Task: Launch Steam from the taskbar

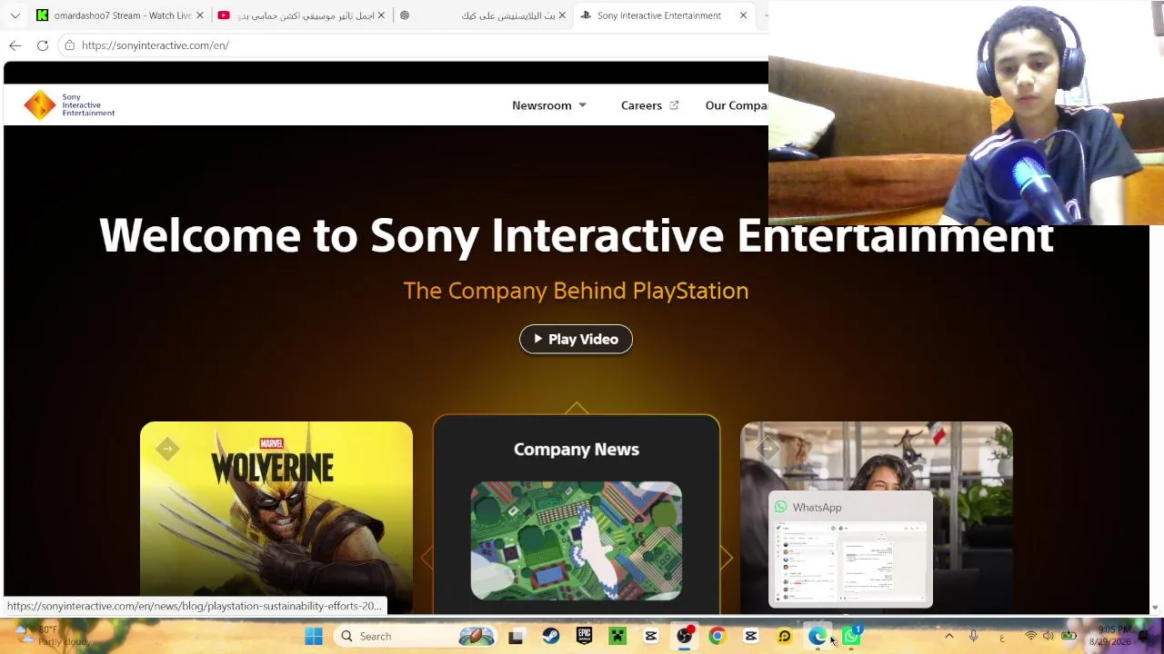Action: (550, 637)
